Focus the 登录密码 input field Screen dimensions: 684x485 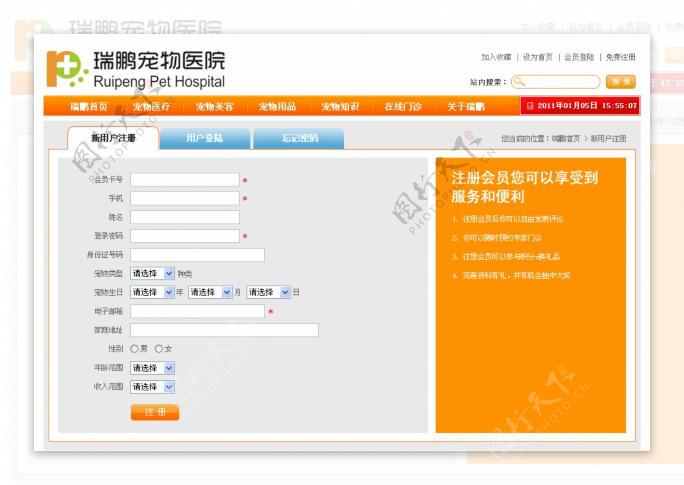(x=185, y=236)
